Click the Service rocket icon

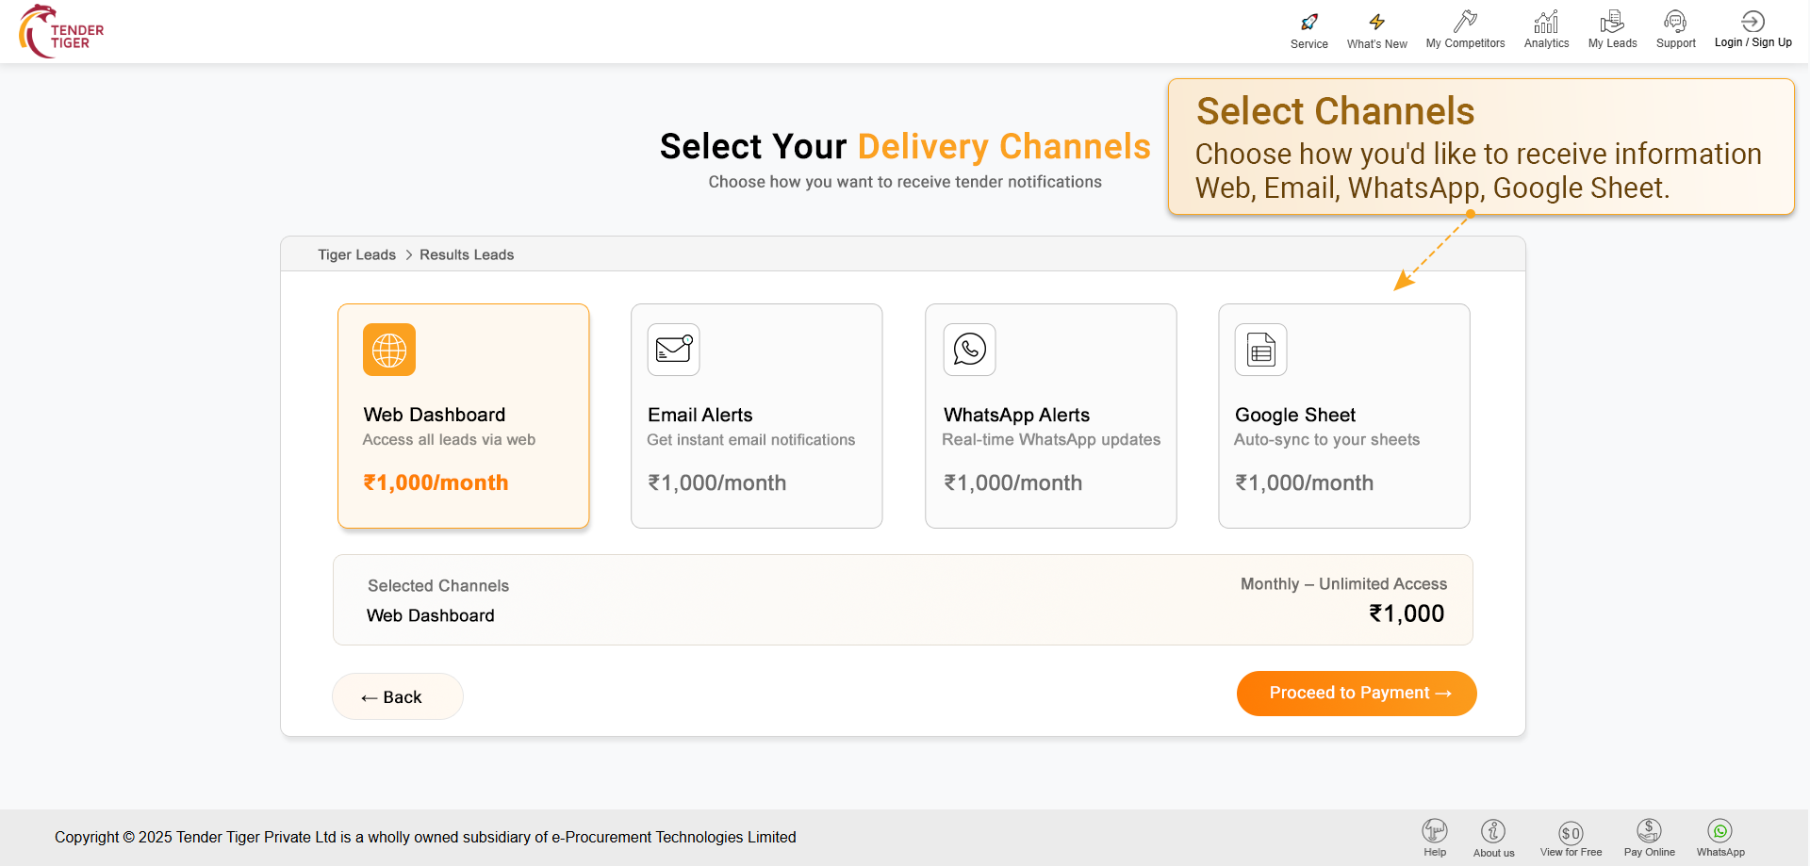(1308, 23)
